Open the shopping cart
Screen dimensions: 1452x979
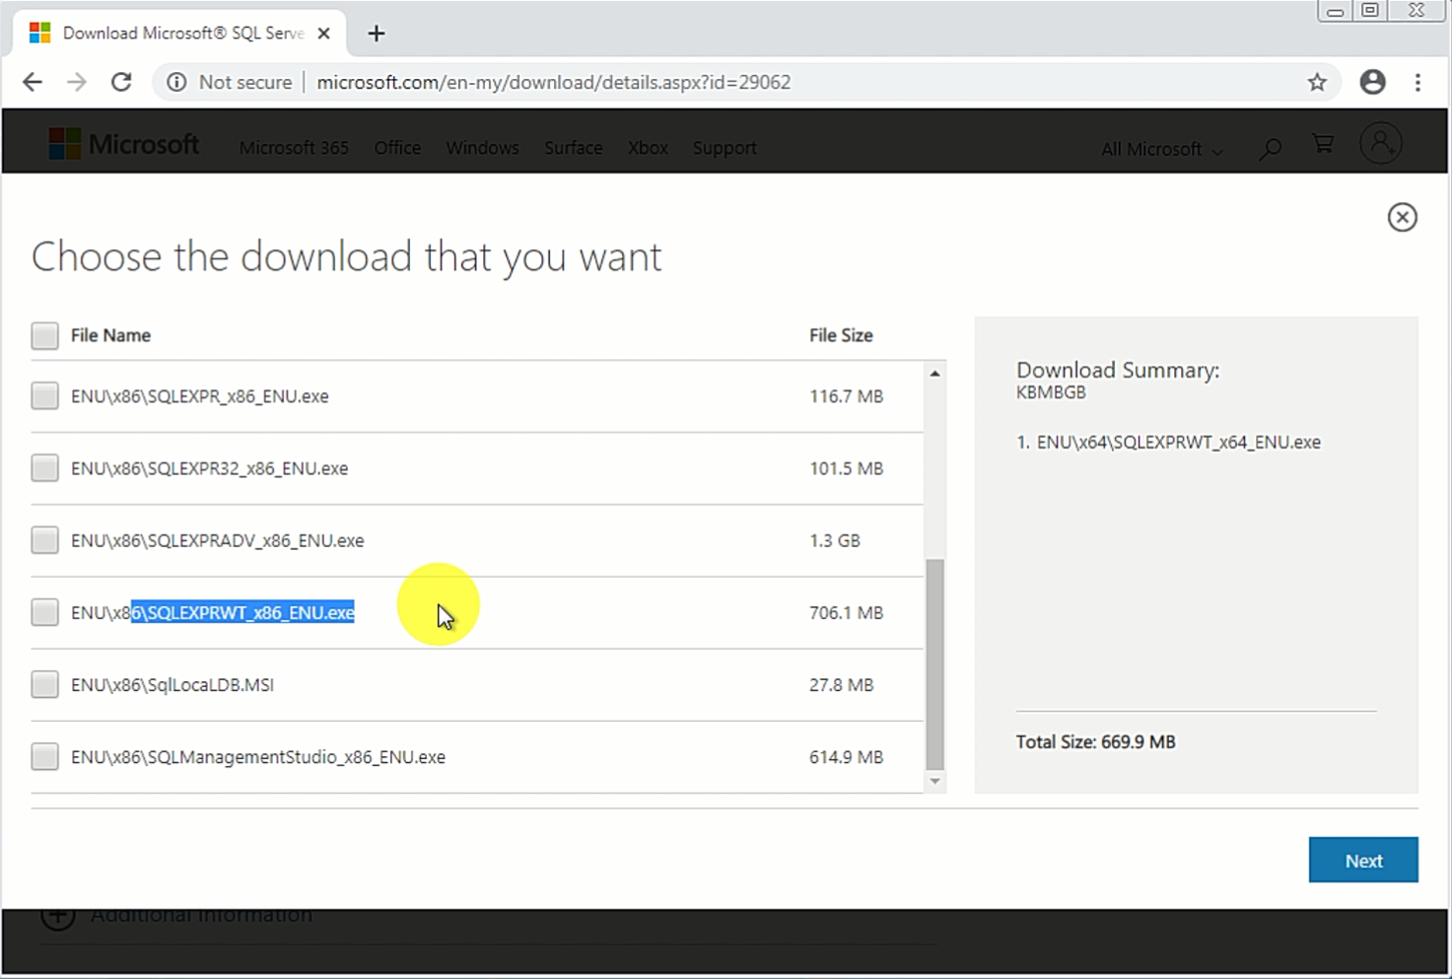click(x=1323, y=144)
